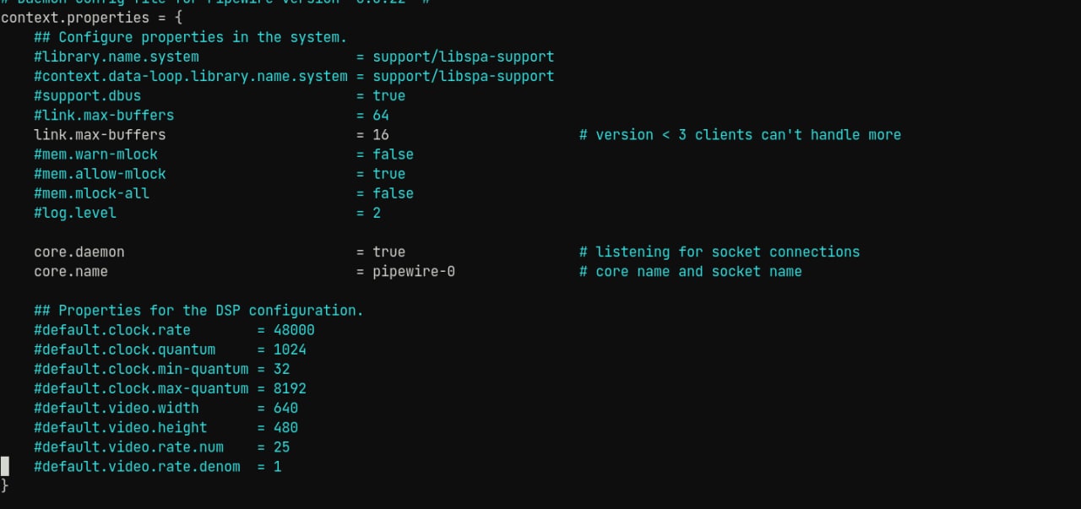The height and width of the screenshot is (509, 1081).
Task: Click the #mem.warn-mlock false value
Action: (394, 154)
